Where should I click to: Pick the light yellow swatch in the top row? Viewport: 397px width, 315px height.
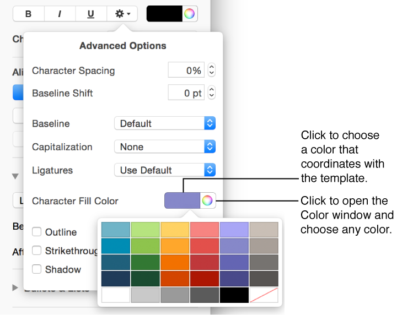[175, 230]
